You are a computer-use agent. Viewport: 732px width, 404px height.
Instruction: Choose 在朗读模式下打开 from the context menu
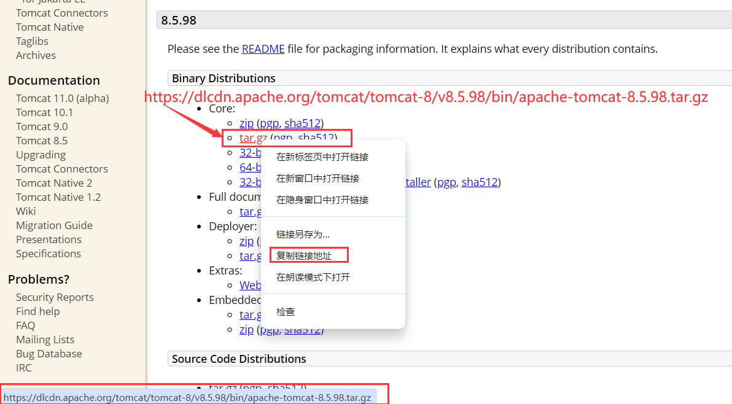313,278
